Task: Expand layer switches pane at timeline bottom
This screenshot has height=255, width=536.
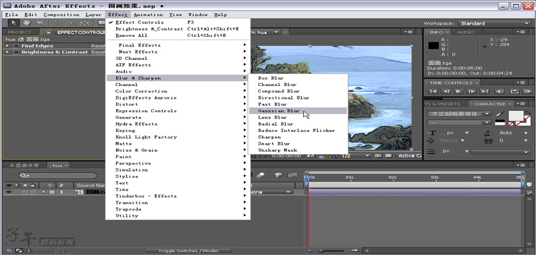Action: coord(8,251)
